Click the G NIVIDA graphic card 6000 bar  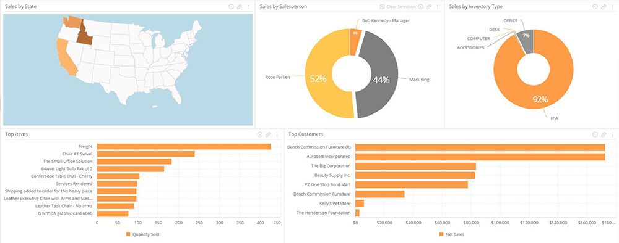[x=113, y=213]
